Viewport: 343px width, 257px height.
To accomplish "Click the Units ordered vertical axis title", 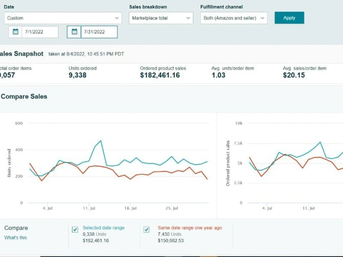I will point(9,163).
